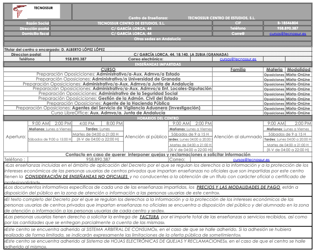
Task: Click the ENSEÑANZAS IMPARTIDAS section header
Action: pos(158,65)
